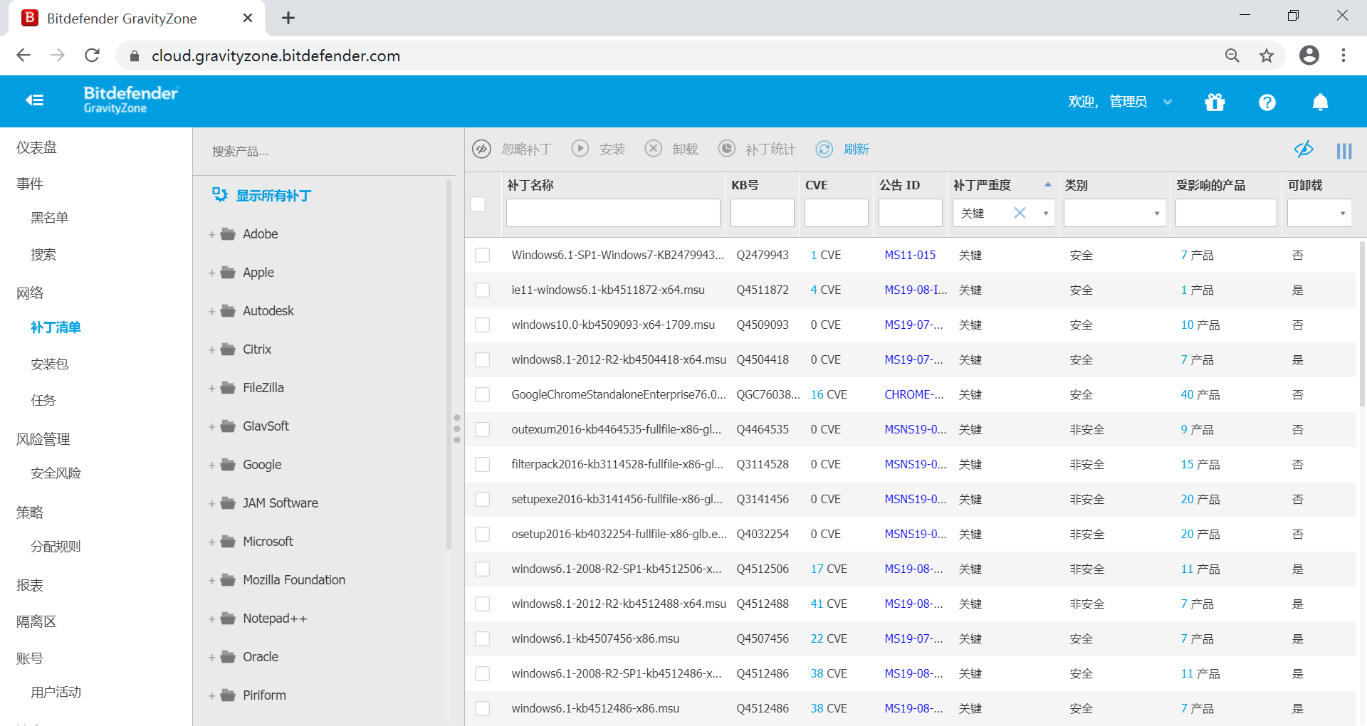The height and width of the screenshot is (726, 1367).
Task: Click the Patch stats pie icon
Action: click(x=726, y=148)
